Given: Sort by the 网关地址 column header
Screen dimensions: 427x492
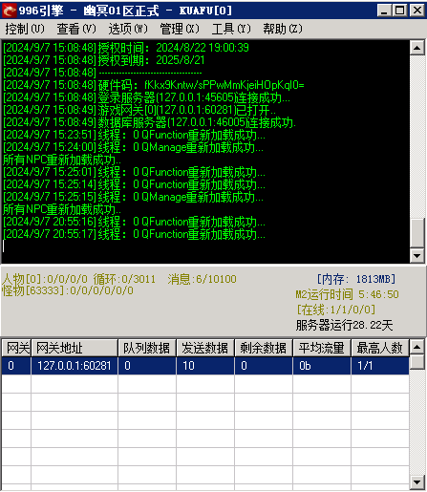Looking at the screenshot, I should [x=75, y=348].
